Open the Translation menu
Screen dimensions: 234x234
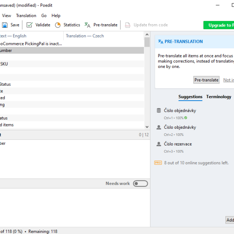(26, 16)
